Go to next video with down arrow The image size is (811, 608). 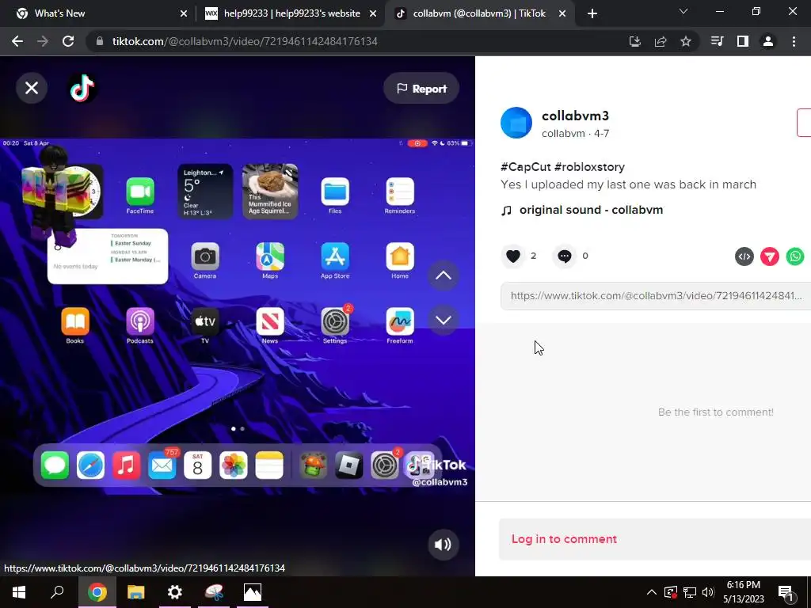click(x=444, y=320)
